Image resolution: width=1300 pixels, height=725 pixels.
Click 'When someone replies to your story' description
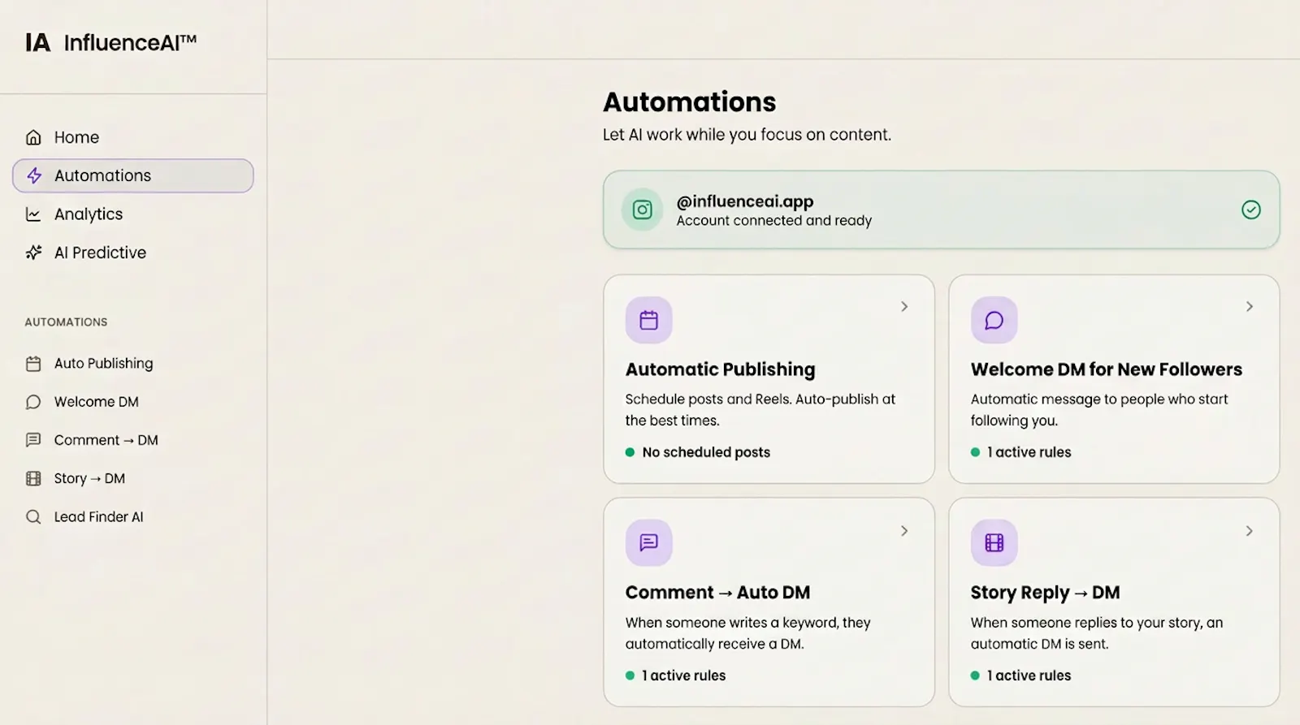1096,633
